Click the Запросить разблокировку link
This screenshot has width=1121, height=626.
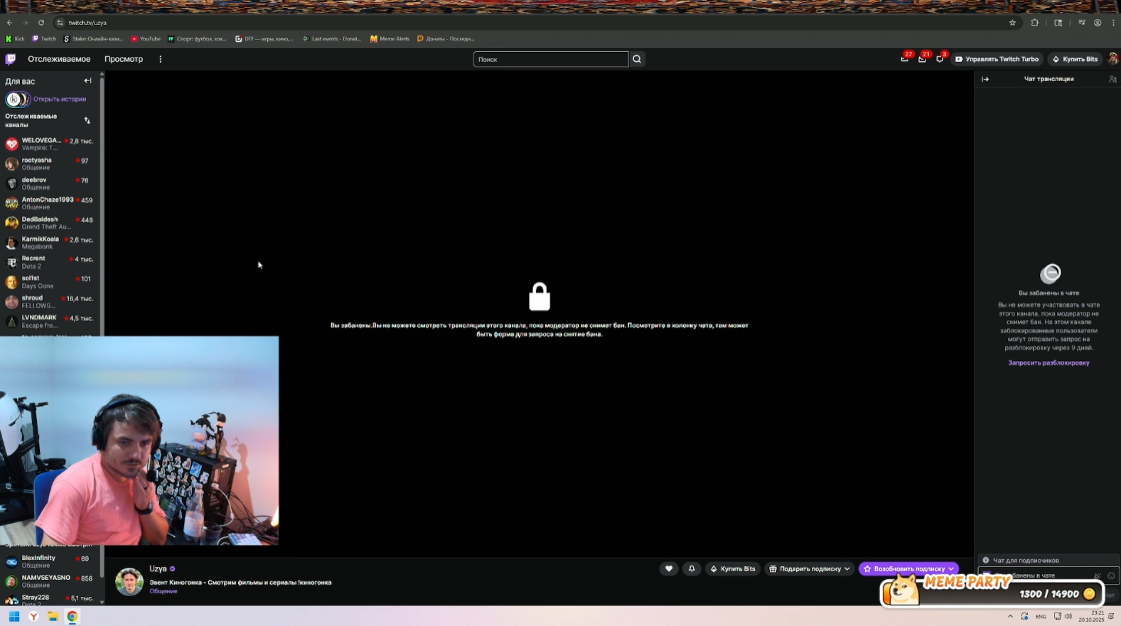1048,363
